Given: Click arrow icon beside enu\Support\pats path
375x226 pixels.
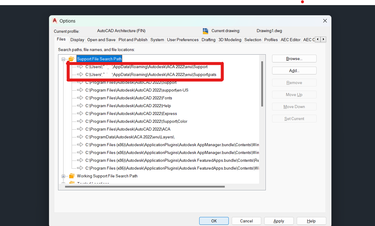Looking at the screenshot, I should pos(80,74).
